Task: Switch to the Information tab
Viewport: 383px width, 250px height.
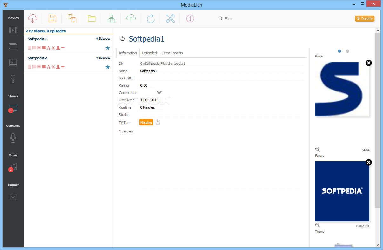Action: click(128, 53)
